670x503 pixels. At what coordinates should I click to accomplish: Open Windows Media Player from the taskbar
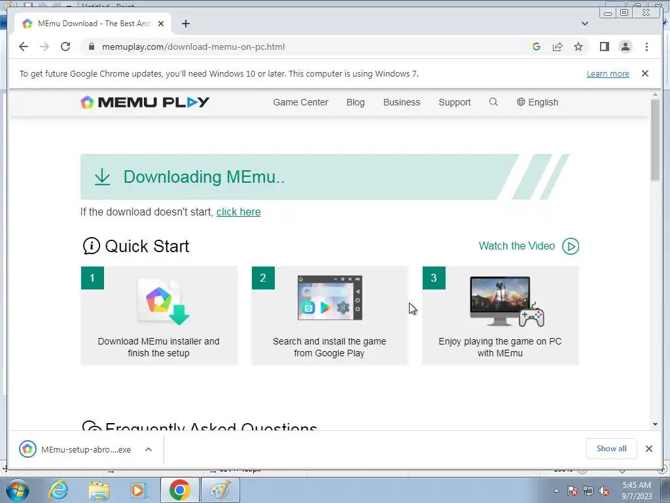coord(139,490)
